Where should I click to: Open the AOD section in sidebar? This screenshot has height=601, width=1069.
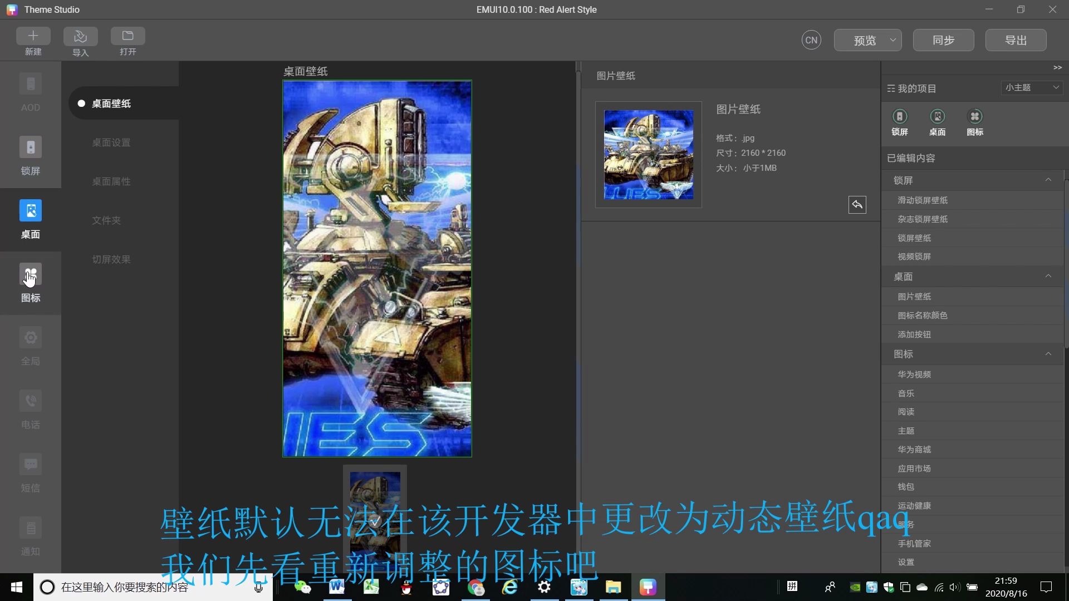pyautogui.click(x=31, y=93)
